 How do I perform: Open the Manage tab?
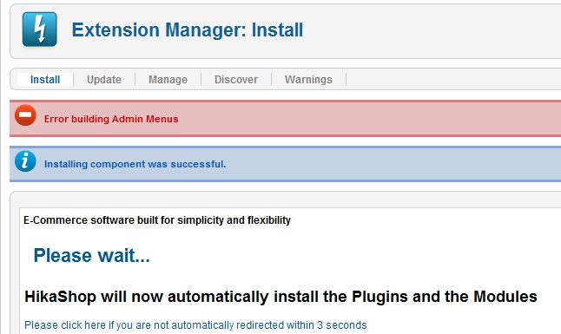click(168, 80)
